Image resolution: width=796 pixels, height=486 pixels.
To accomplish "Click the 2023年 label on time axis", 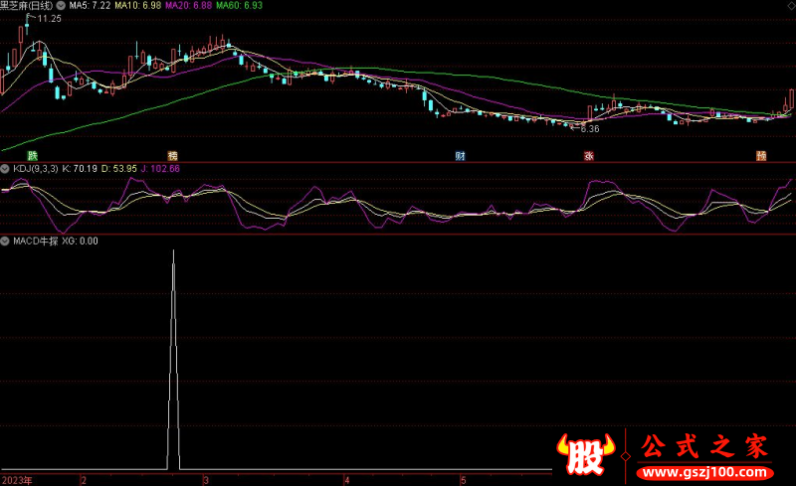I will (x=18, y=478).
